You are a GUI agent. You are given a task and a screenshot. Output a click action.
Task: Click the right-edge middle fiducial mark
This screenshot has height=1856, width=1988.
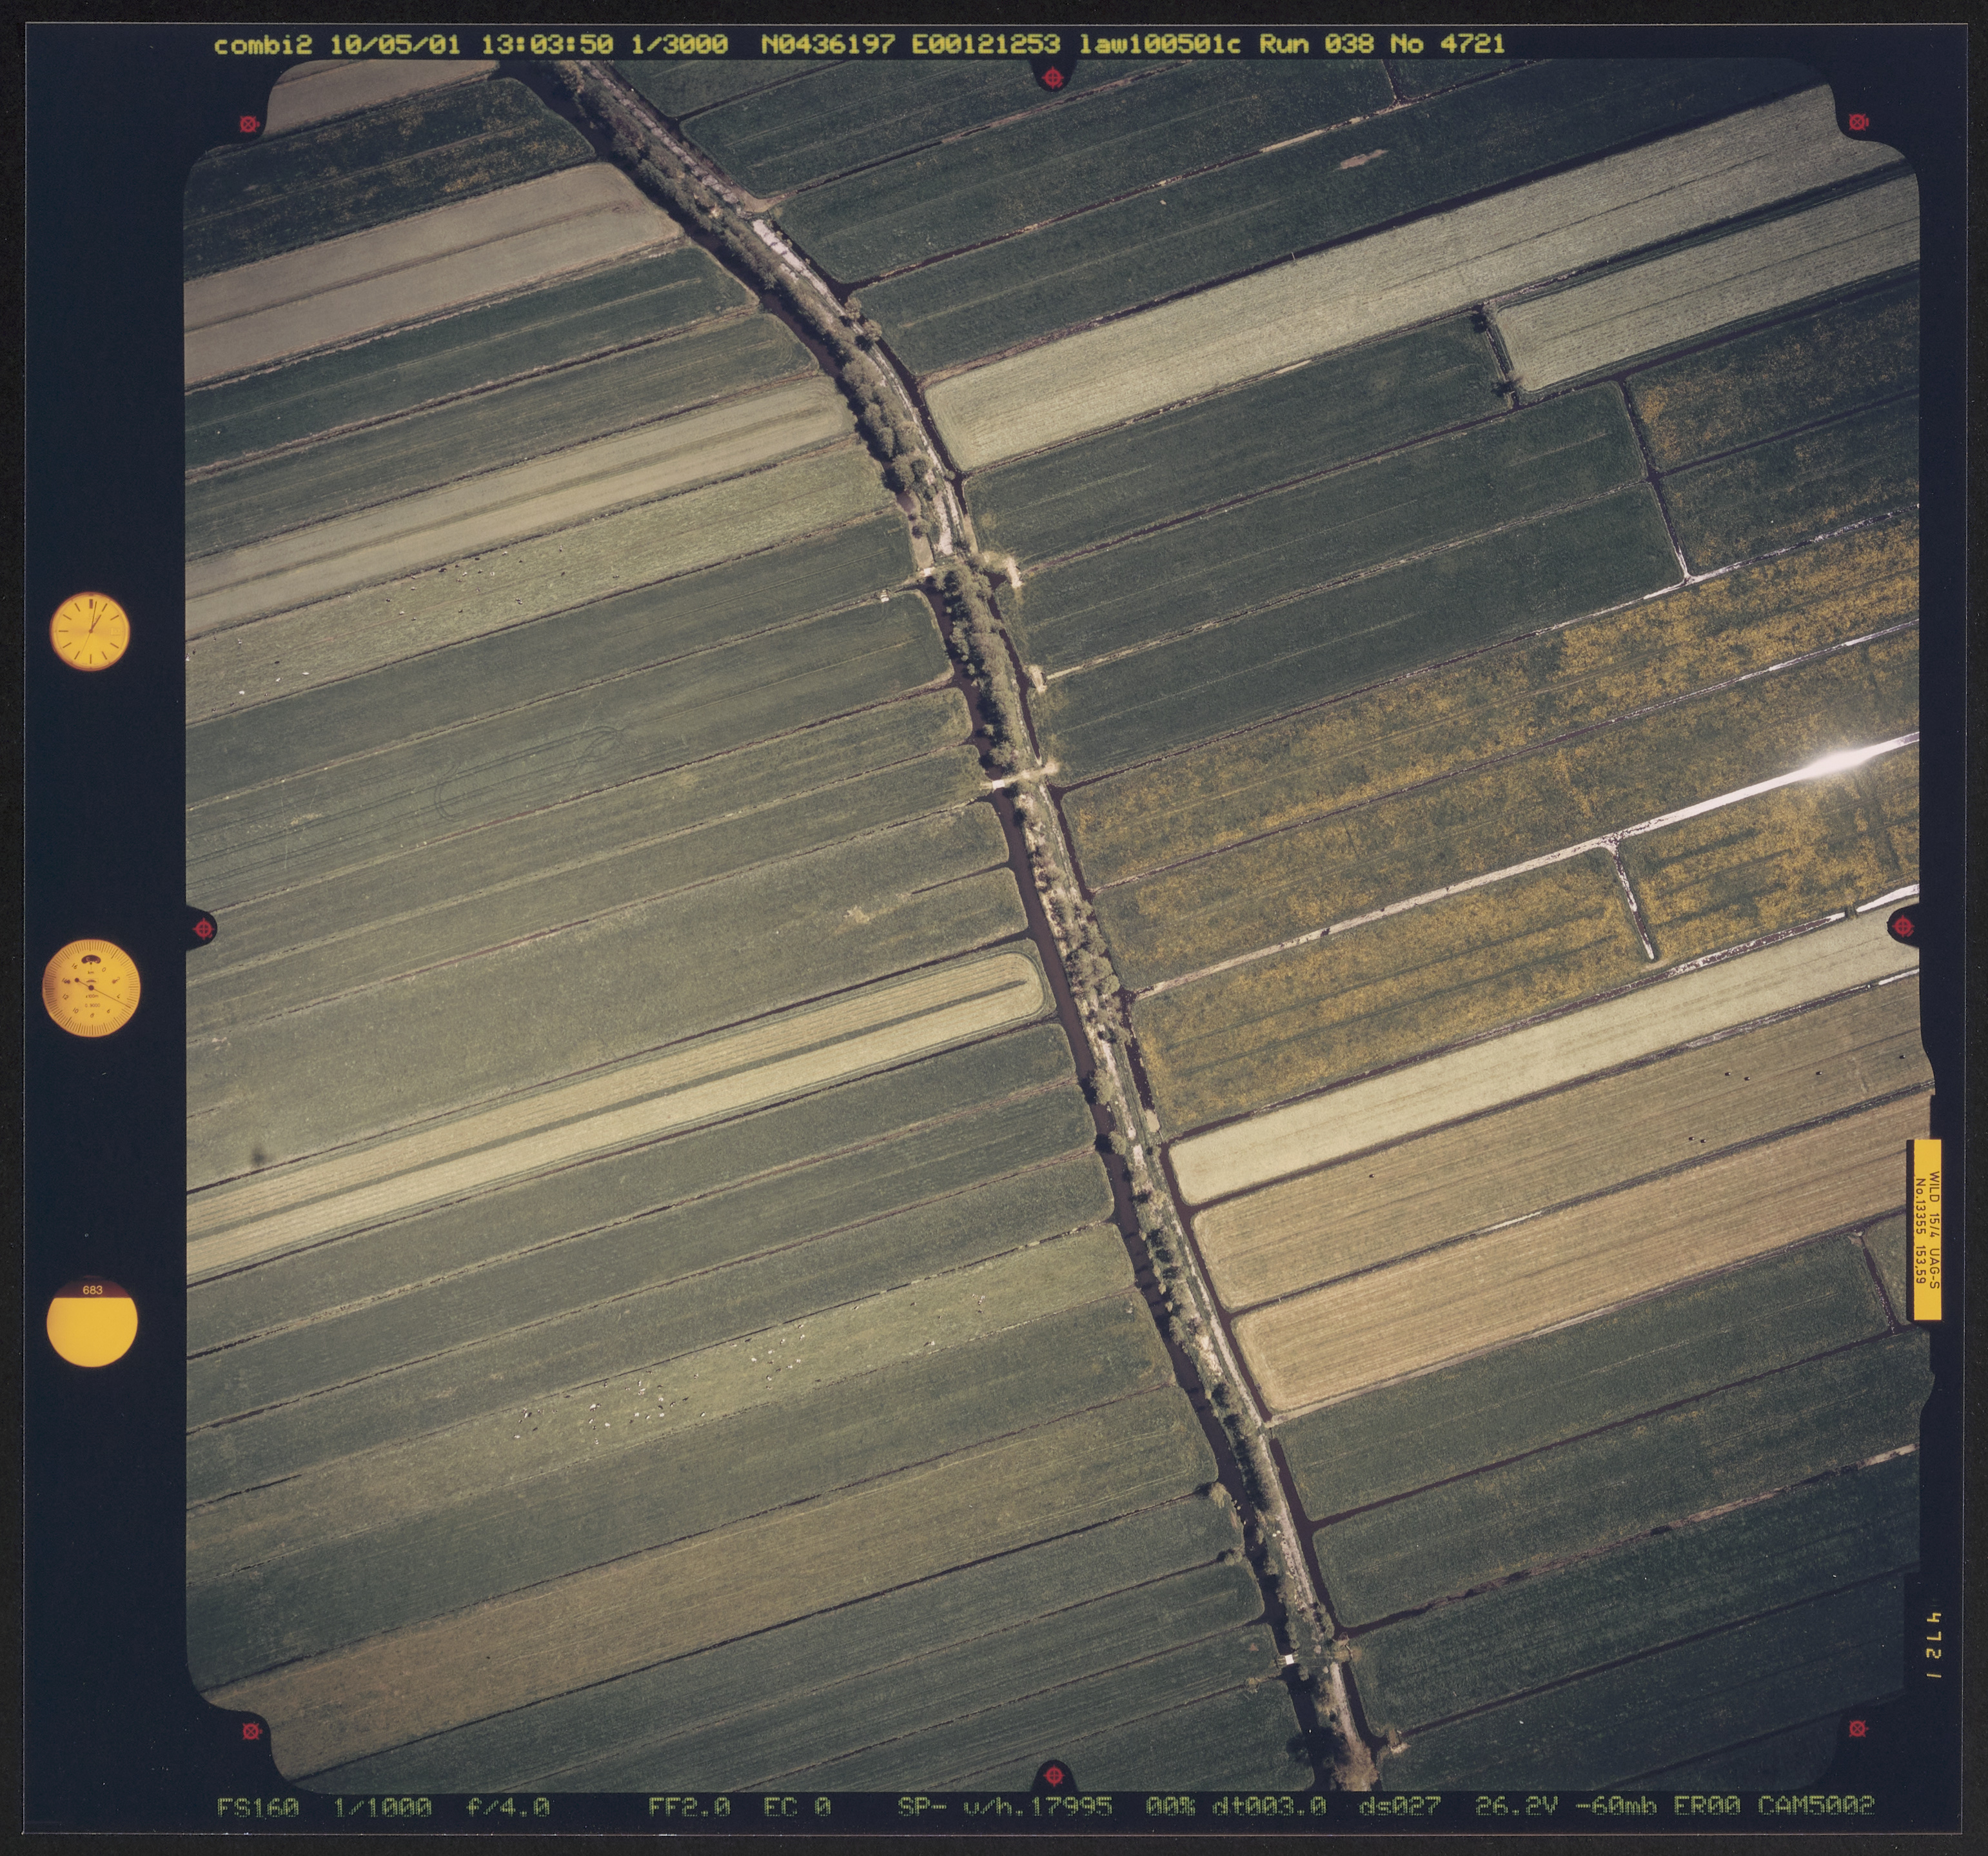point(1902,926)
